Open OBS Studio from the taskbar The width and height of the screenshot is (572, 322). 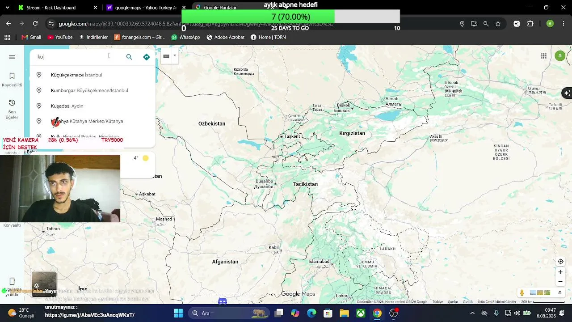394,313
